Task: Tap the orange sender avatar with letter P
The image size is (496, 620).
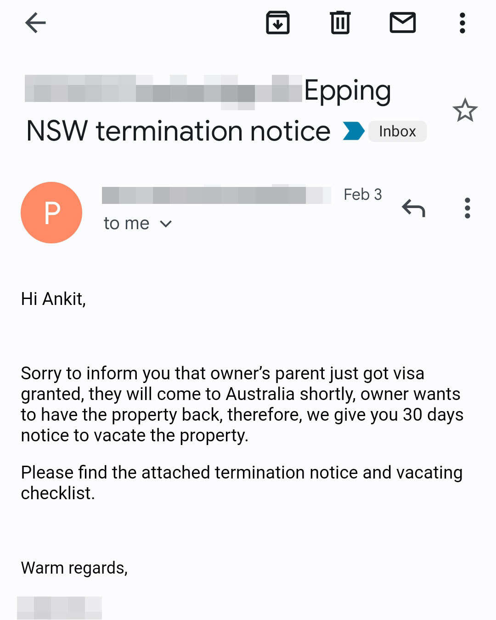Action: [51, 212]
